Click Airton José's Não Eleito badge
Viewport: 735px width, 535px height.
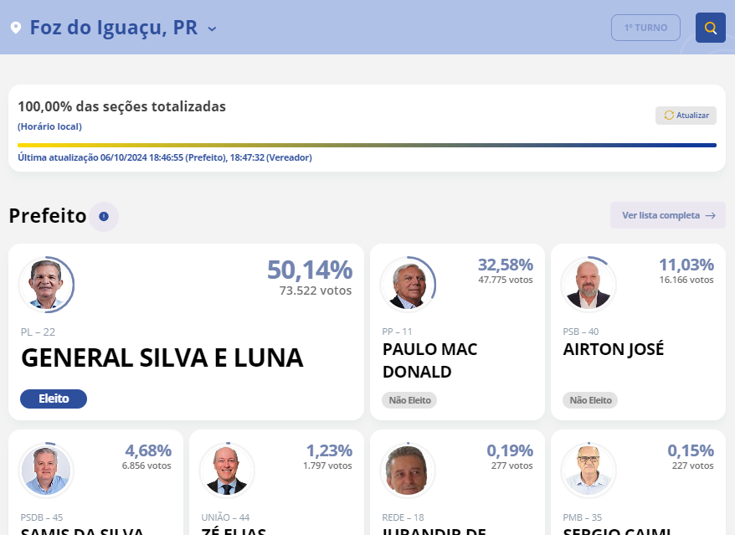(590, 400)
